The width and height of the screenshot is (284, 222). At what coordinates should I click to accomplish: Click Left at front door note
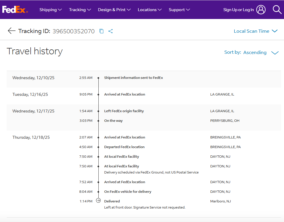click(145, 207)
